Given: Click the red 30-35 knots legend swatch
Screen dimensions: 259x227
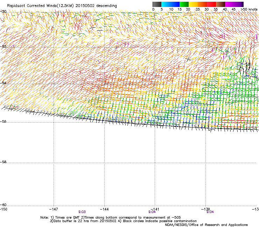Looking at the screenshot, I should point(211,4).
